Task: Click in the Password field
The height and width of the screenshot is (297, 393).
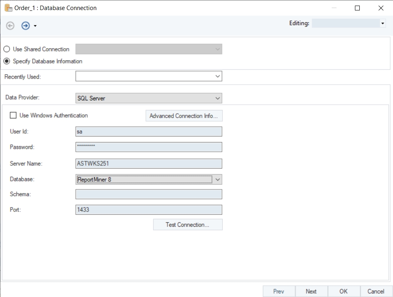Action: 149,147
